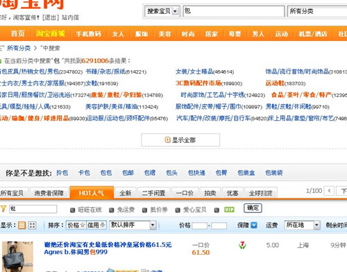
Task: Go to previous page arrow
Action: point(329,191)
